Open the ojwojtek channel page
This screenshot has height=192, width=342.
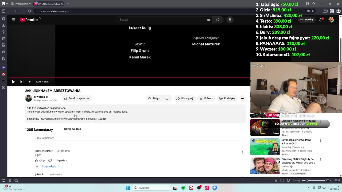tap(39, 97)
